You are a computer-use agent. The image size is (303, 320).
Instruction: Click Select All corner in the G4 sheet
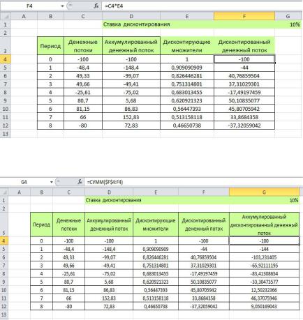pos(4,192)
